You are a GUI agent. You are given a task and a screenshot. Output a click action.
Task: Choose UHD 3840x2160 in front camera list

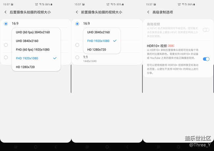point(102,32)
